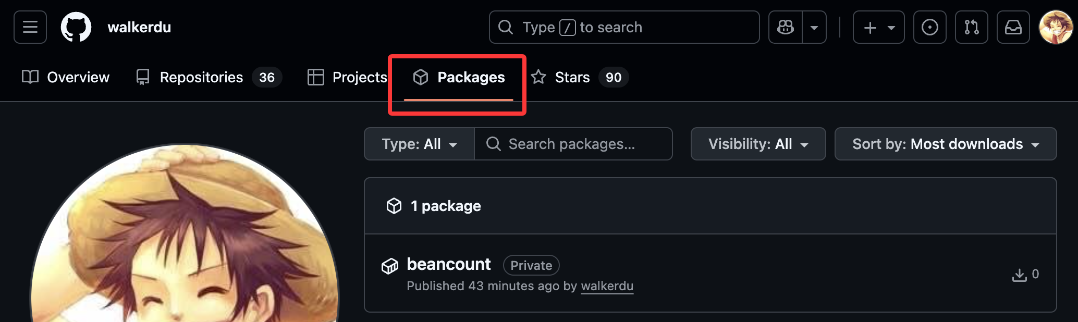Image resolution: width=1078 pixels, height=322 pixels.
Task: Switch to the Repositories tab
Action: (201, 77)
